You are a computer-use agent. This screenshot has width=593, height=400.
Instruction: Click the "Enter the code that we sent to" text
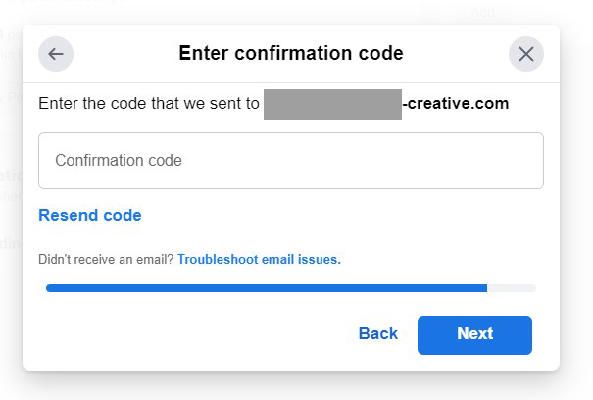point(149,103)
